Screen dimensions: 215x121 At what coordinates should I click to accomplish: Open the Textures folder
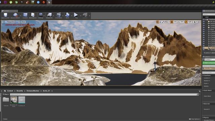(x=6, y=100)
